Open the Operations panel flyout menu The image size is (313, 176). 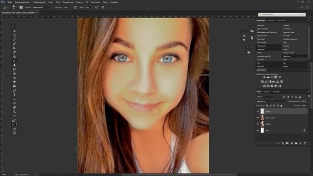309,21
